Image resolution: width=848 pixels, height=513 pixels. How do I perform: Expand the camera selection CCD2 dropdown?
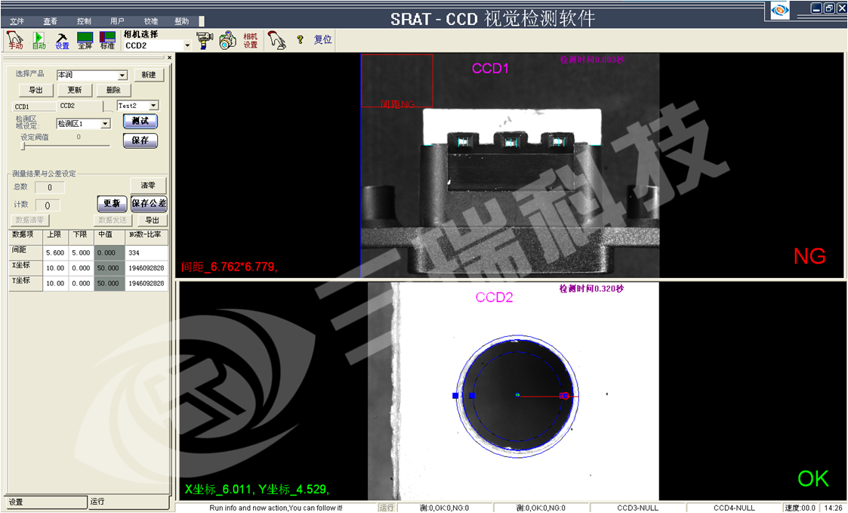click(x=187, y=45)
